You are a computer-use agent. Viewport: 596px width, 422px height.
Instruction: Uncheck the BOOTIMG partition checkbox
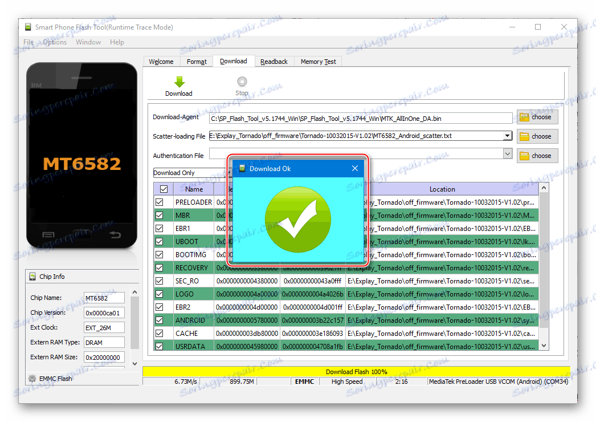tap(160, 254)
